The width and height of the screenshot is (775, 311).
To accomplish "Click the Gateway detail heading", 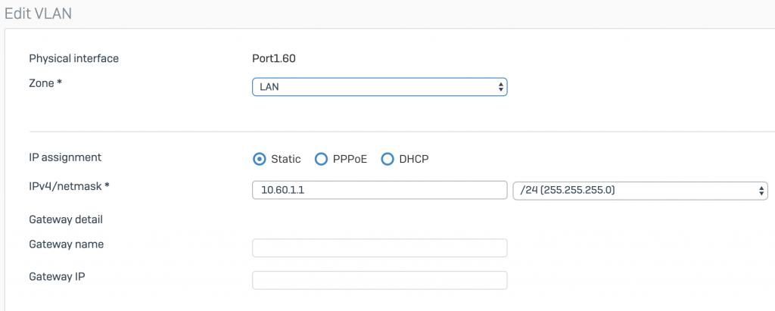I will coord(66,219).
